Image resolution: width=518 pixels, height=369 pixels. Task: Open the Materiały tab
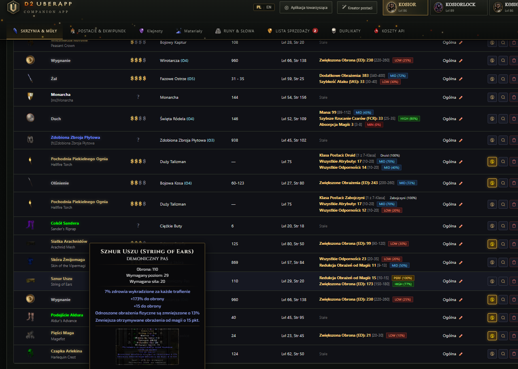click(x=189, y=31)
